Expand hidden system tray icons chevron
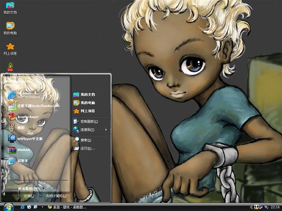 tap(251, 207)
